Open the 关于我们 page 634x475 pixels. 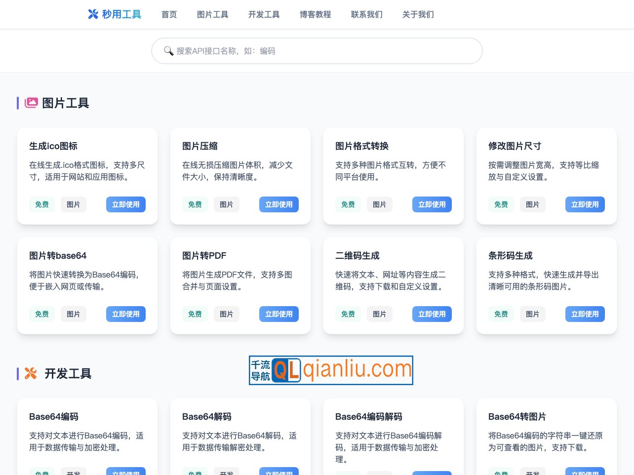pos(418,14)
